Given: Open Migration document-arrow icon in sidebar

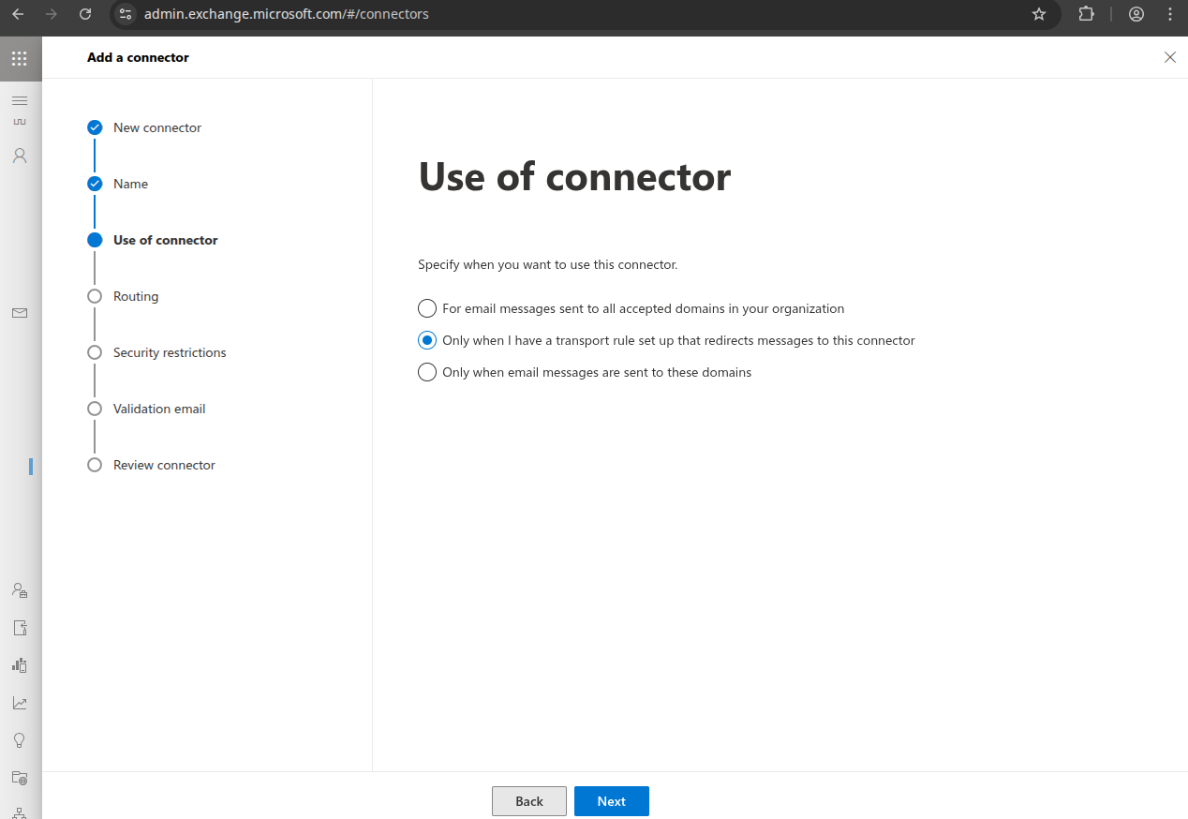Looking at the screenshot, I should pyautogui.click(x=20, y=628).
